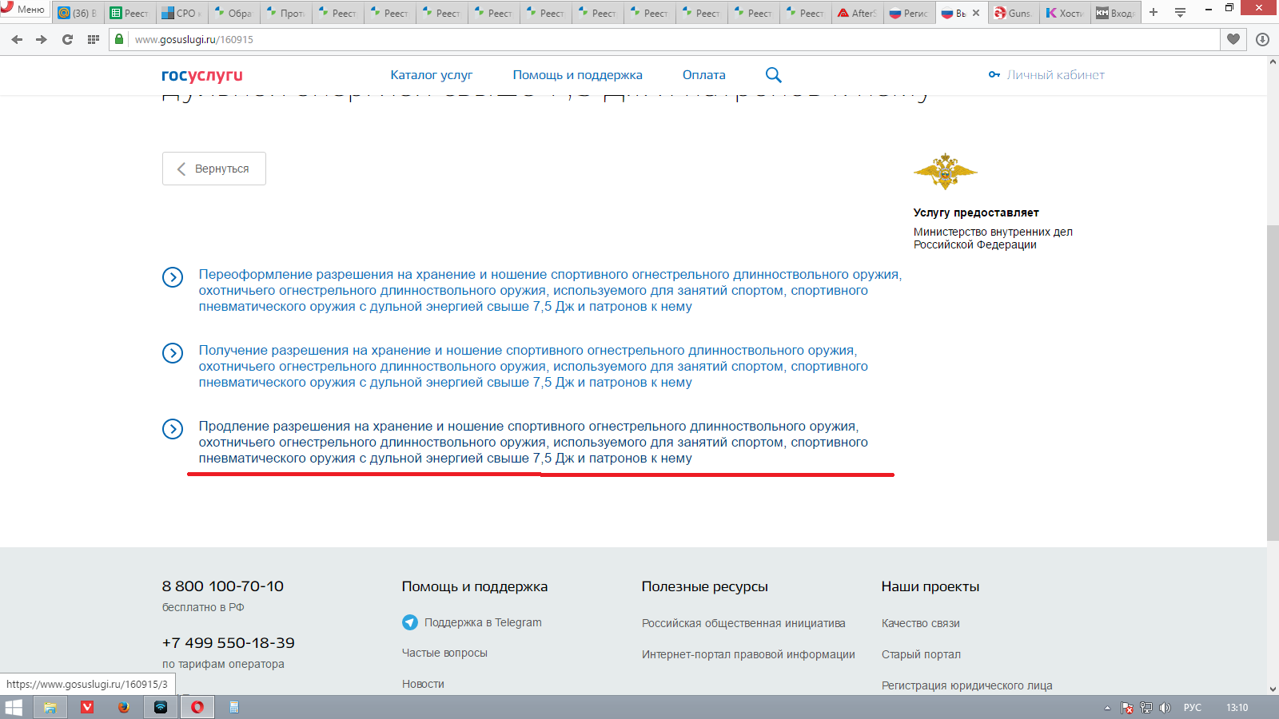This screenshot has width=1279, height=719.
Task: Click the scrollbar down arrow
Action: 1273,689
